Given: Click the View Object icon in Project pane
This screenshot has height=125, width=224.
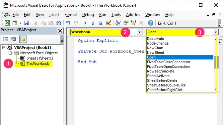Looking at the screenshot, I should tap(13, 39).
